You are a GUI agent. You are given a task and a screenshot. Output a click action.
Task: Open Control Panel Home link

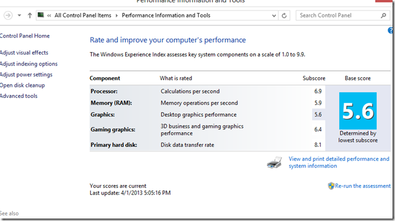click(x=25, y=36)
